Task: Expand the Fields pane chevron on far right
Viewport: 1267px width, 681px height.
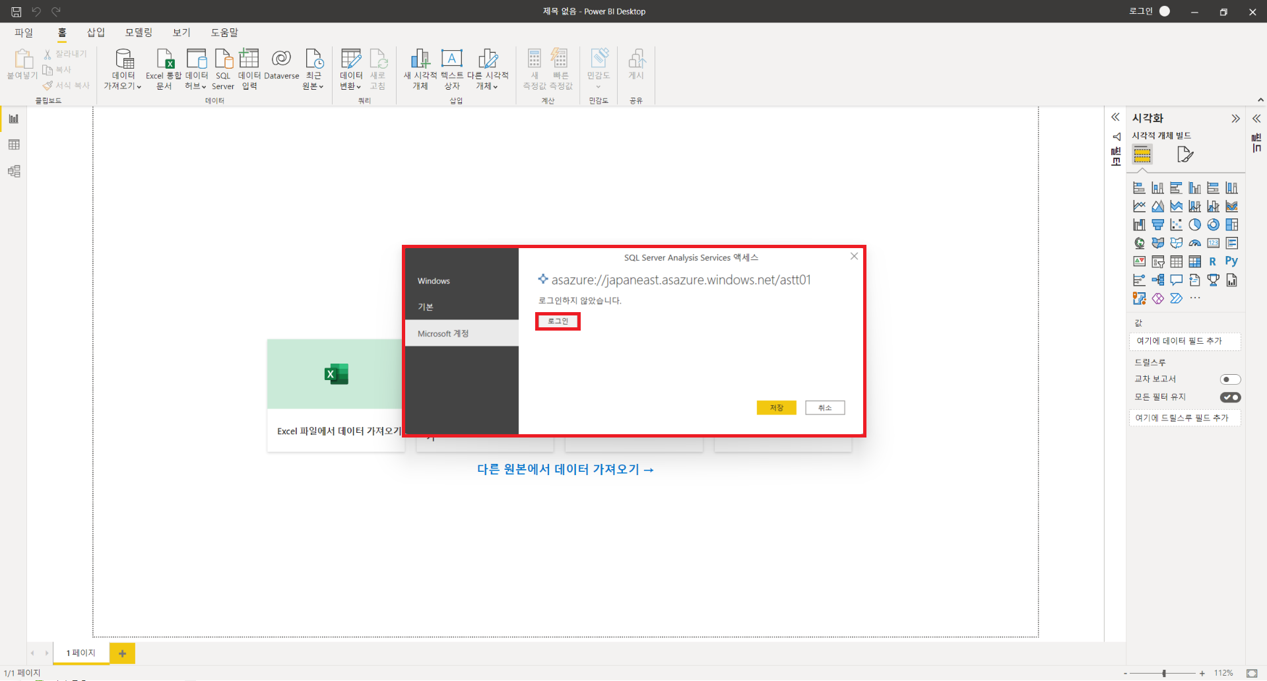Action: (1256, 119)
